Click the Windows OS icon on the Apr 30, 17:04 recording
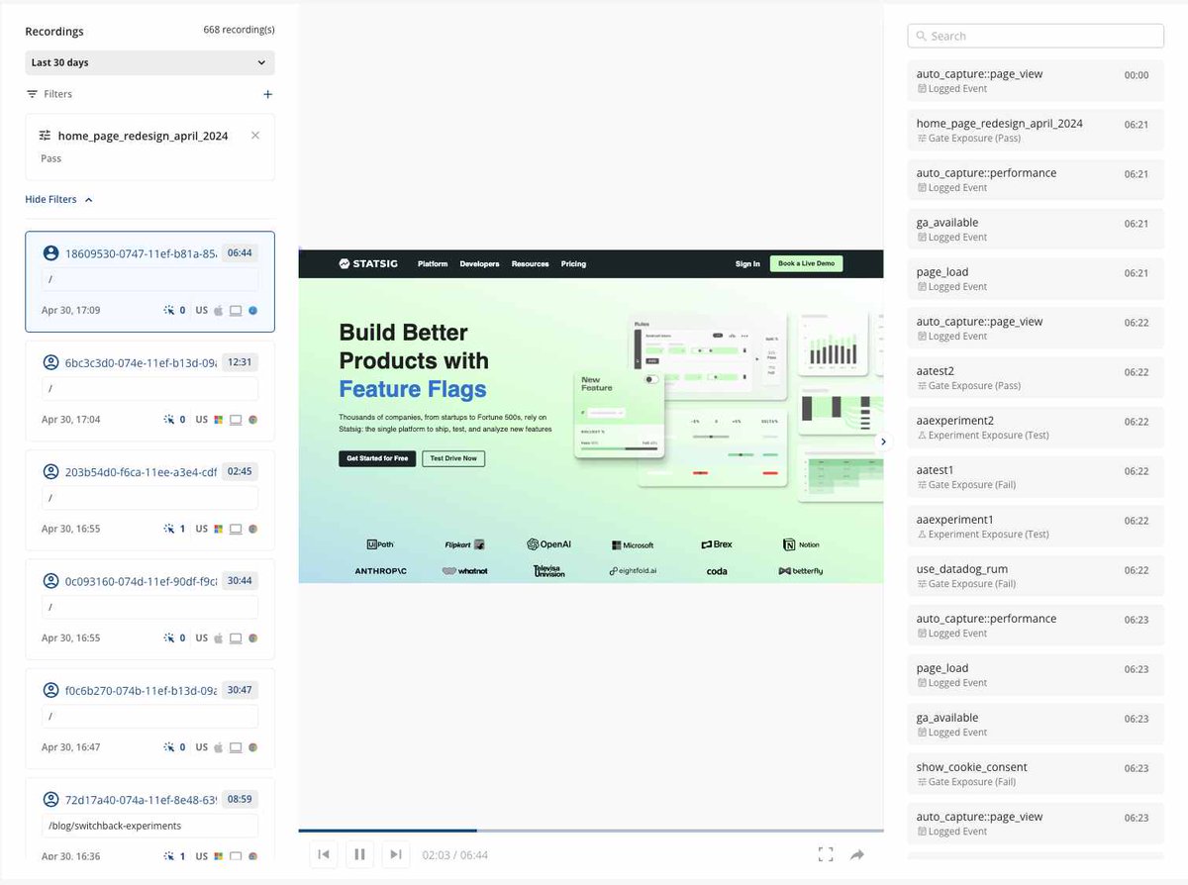 (x=219, y=419)
